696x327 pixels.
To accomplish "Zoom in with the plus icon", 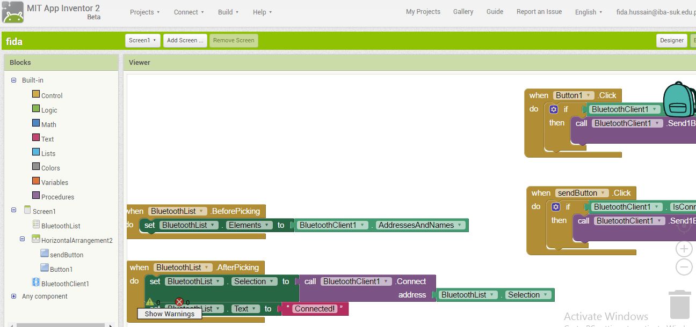I will click(684, 249).
